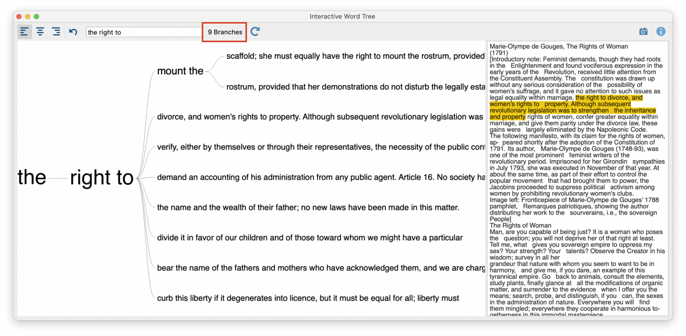Click highlighted text 'the right to divorce, and'

[609, 97]
